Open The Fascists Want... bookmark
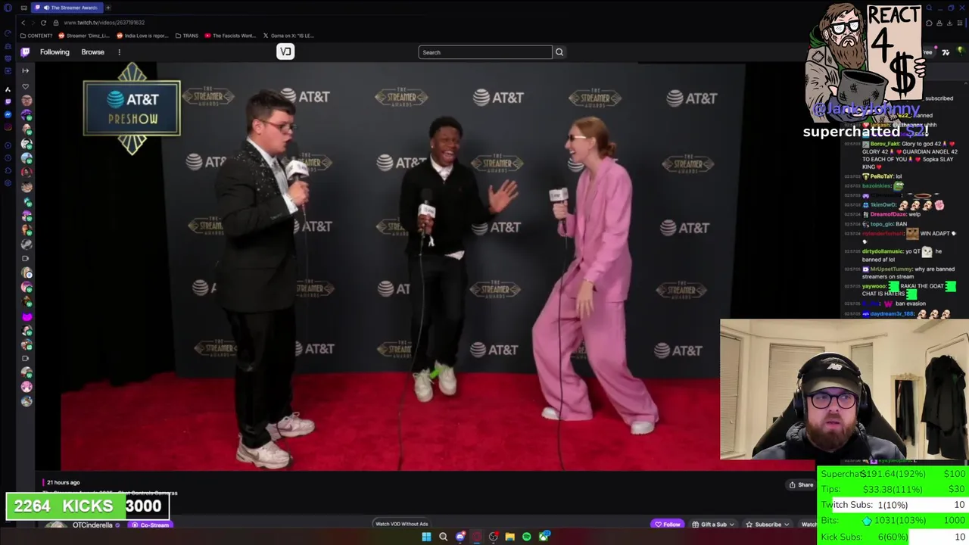969x545 pixels. tap(231, 36)
